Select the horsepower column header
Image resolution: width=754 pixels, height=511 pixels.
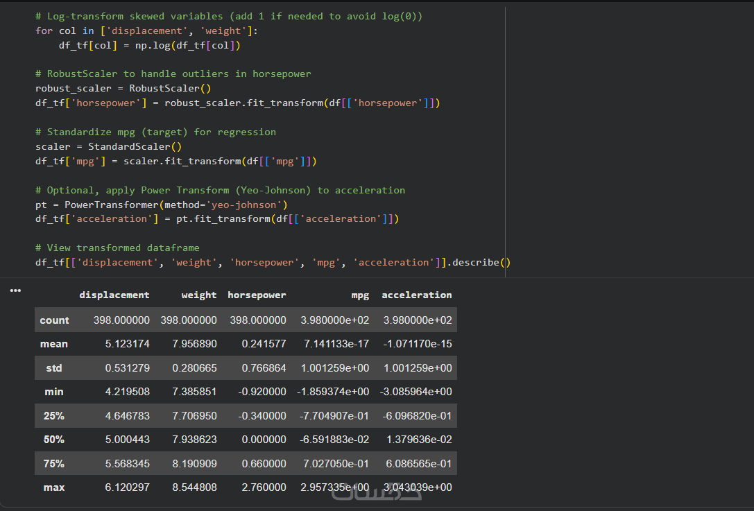(x=257, y=295)
